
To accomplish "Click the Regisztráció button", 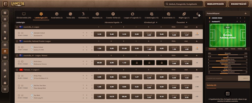I will (x=239, y=4).
